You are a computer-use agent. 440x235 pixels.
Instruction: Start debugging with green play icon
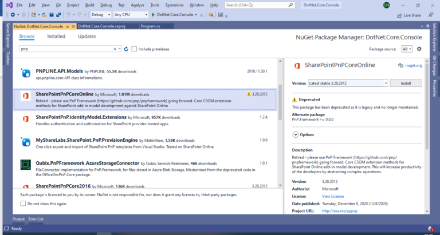click(x=152, y=14)
